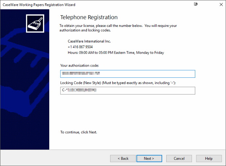Click the Hours line of text
This screenshot has height=166, width=226.
(116, 53)
